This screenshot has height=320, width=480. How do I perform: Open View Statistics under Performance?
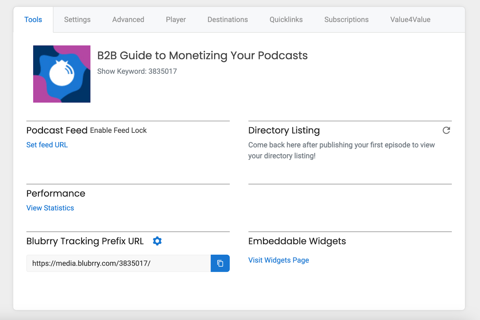pos(50,208)
